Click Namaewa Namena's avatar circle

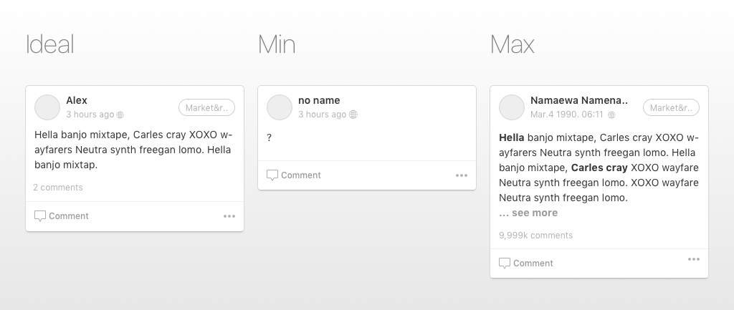(x=512, y=107)
